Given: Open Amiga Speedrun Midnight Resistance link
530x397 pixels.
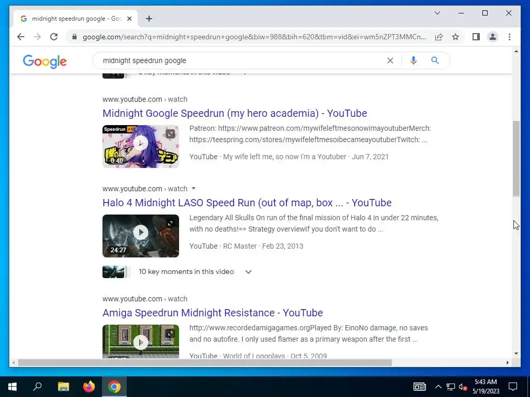Looking at the screenshot, I should [x=213, y=313].
